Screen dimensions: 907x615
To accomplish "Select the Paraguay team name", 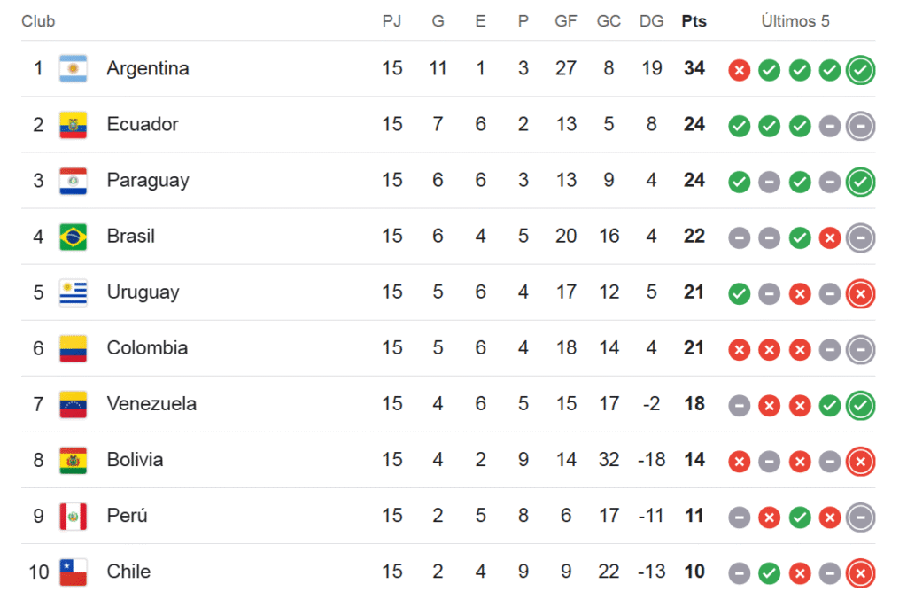I will (x=148, y=181).
